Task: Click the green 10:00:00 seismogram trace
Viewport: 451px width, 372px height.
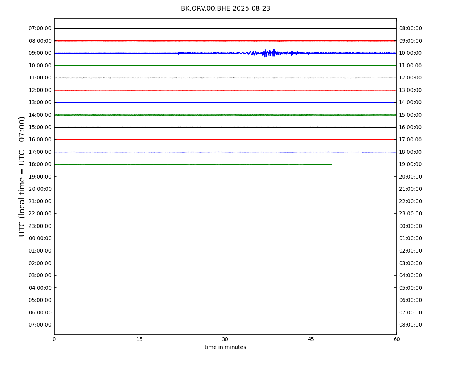Action: point(225,65)
